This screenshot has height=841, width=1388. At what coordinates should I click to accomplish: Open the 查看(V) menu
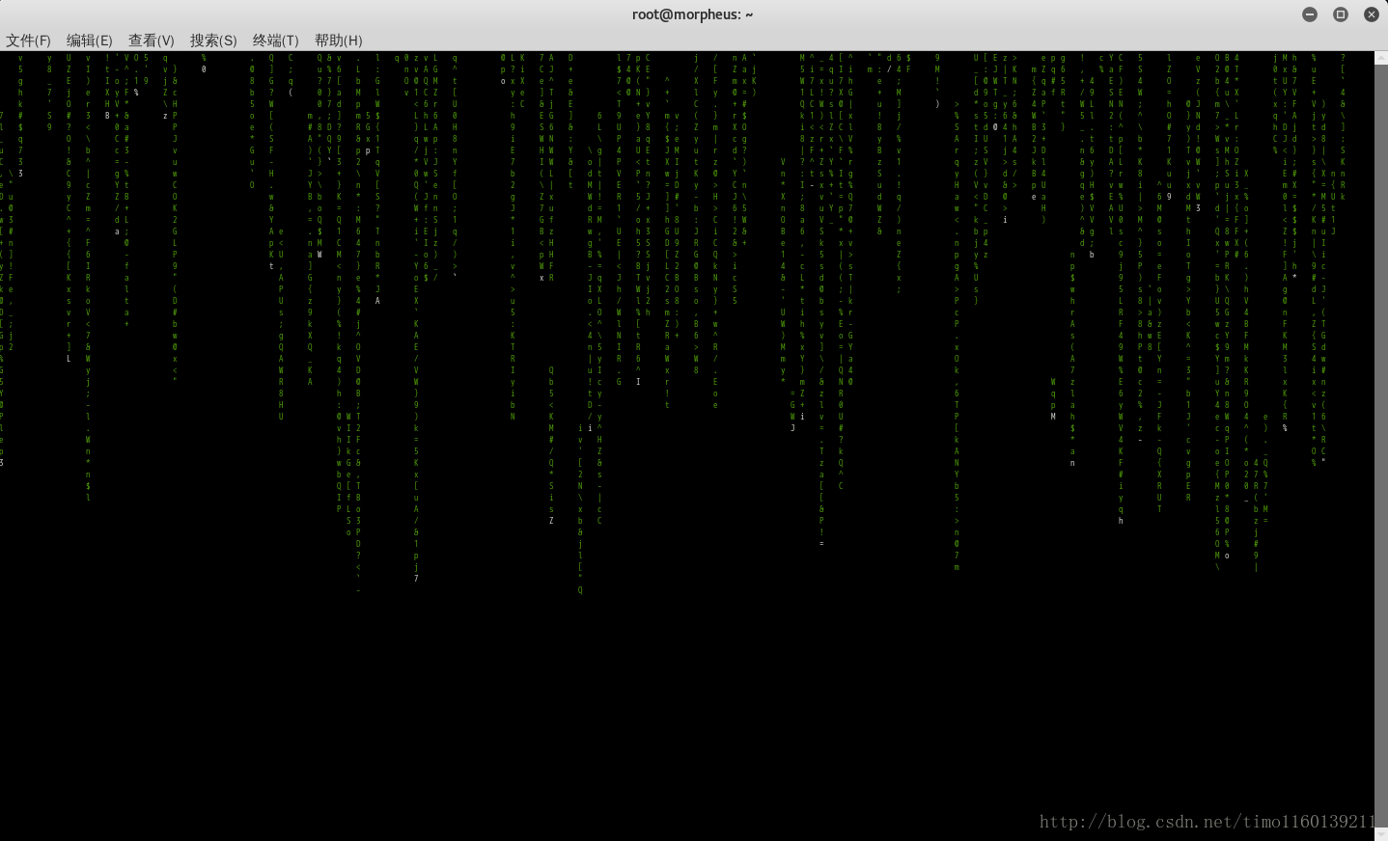coord(152,41)
